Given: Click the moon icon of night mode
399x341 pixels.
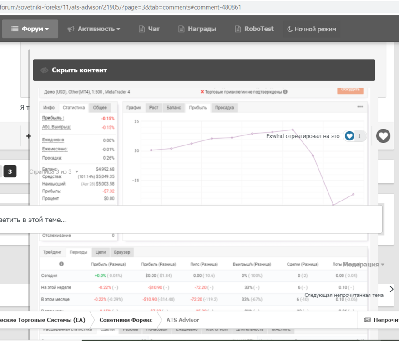Looking at the screenshot, I should pyautogui.click(x=289, y=29).
